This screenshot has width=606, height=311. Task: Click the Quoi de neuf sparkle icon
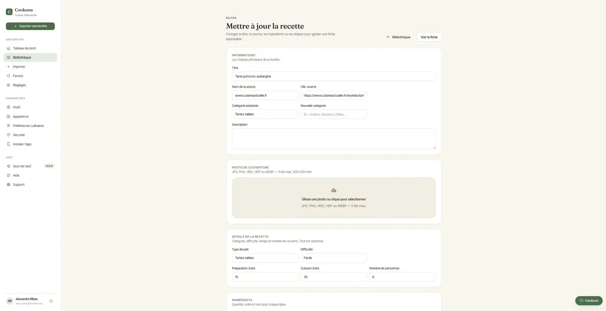[x=8, y=166]
